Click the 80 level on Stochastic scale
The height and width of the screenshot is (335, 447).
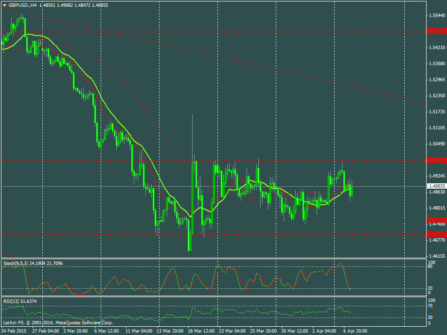tap(429, 266)
